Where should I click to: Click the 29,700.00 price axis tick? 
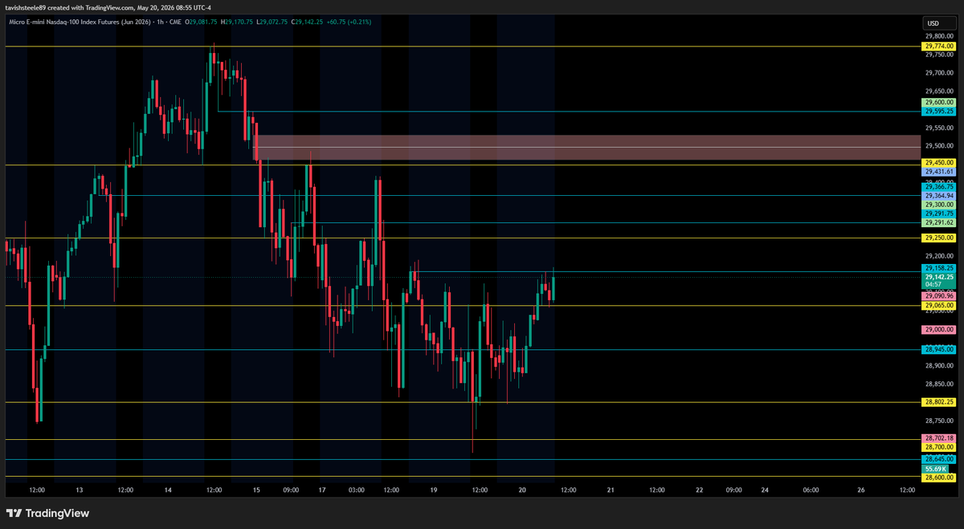[x=939, y=73]
